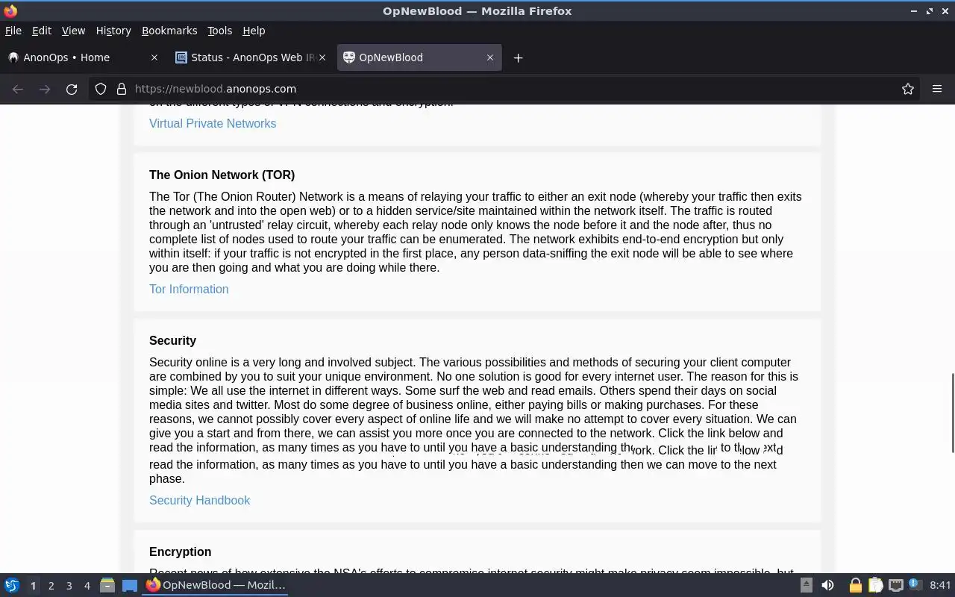
Task: Select the OpNewBlood tab
Action: pos(419,57)
